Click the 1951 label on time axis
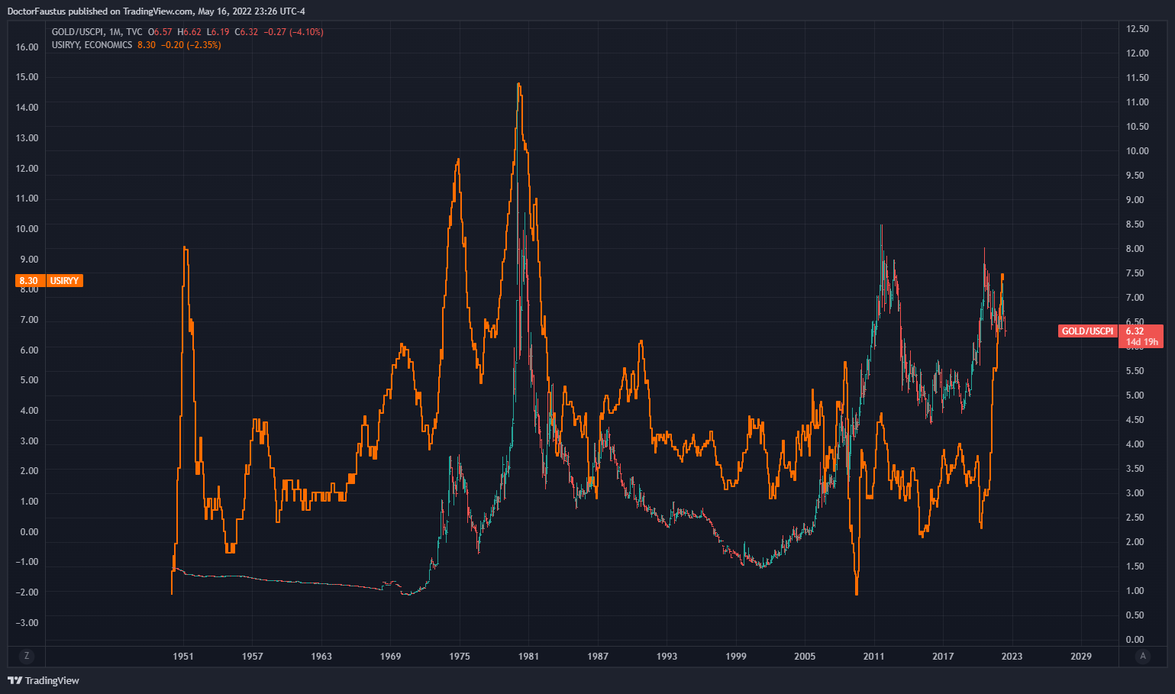 [x=183, y=656]
